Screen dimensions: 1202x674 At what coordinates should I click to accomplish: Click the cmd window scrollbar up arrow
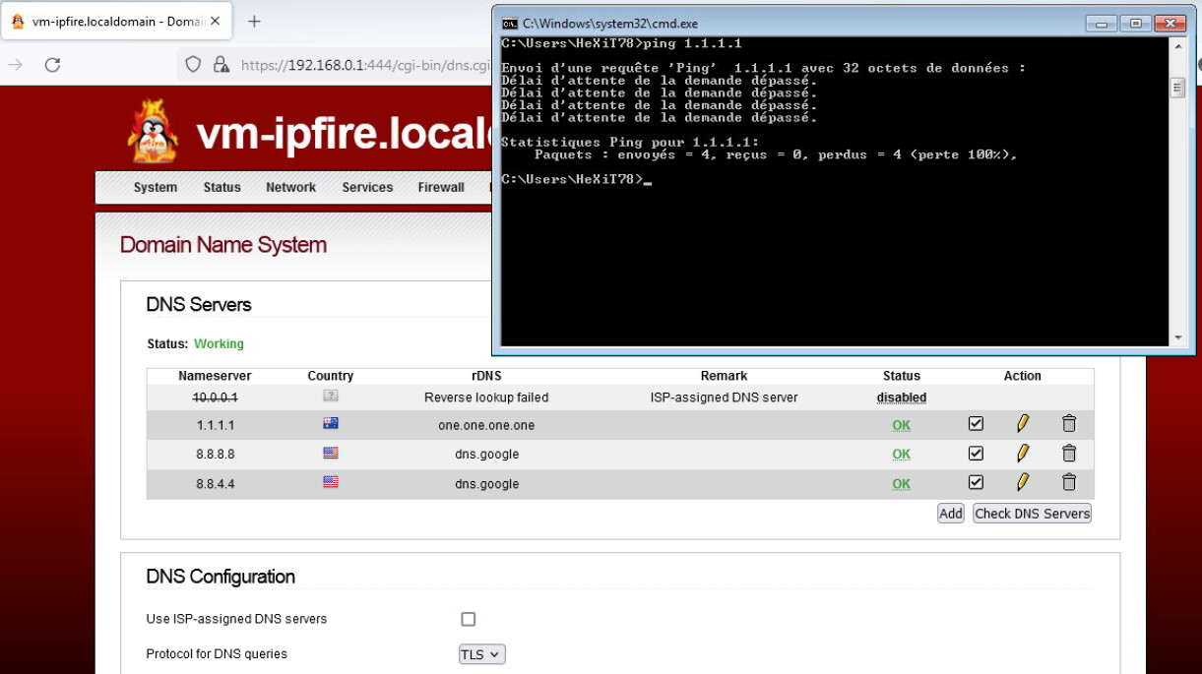[1177, 48]
